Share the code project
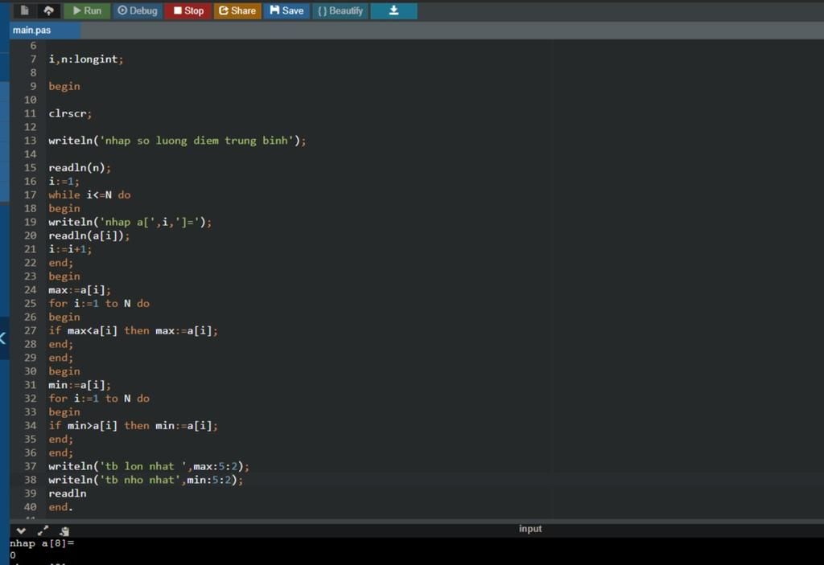 point(237,10)
